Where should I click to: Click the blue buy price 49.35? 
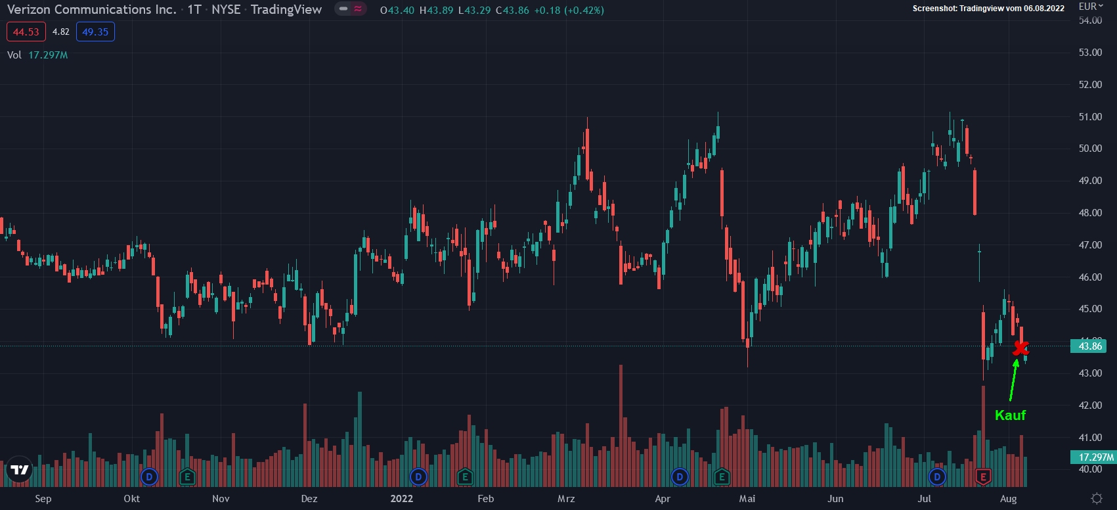pyautogui.click(x=95, y=32)
